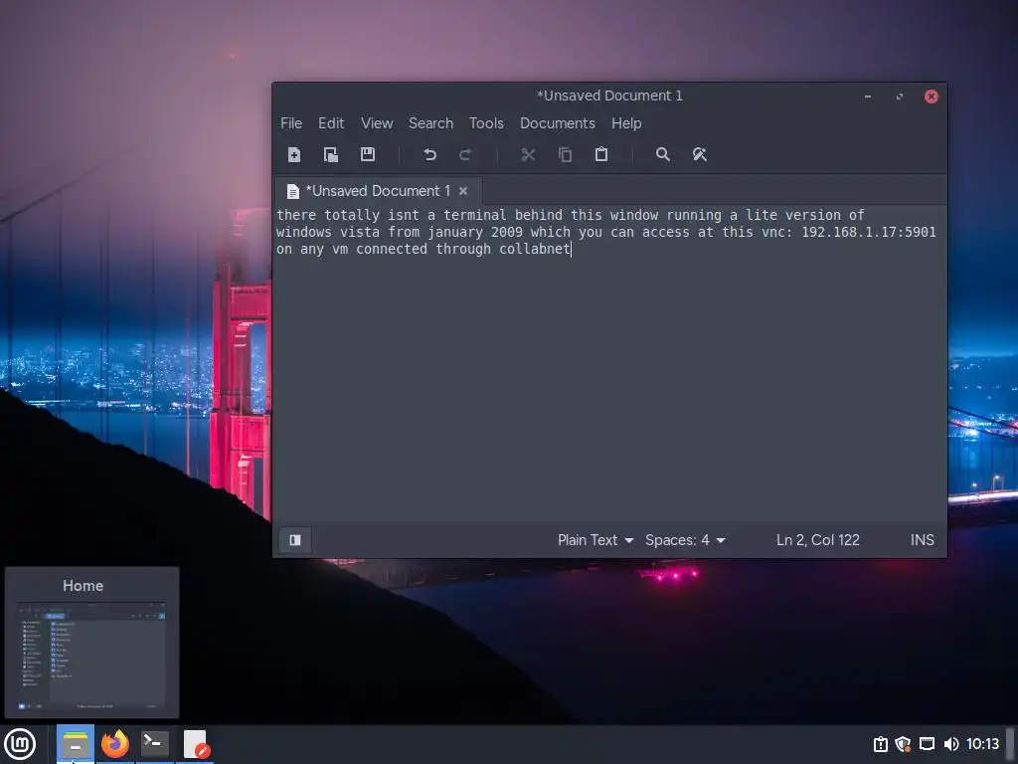Cut selection with scissors icon
This screenshot has width=1018, height=764.
click(529, 154)
